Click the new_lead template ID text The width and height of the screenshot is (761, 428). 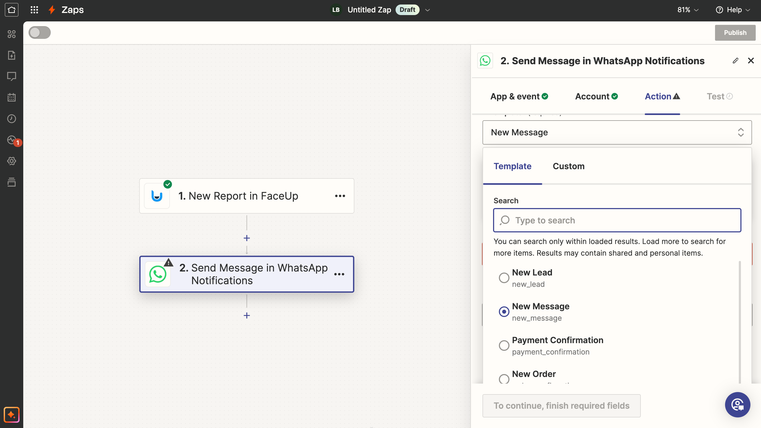pyautogui.click(x=528, y=284)
